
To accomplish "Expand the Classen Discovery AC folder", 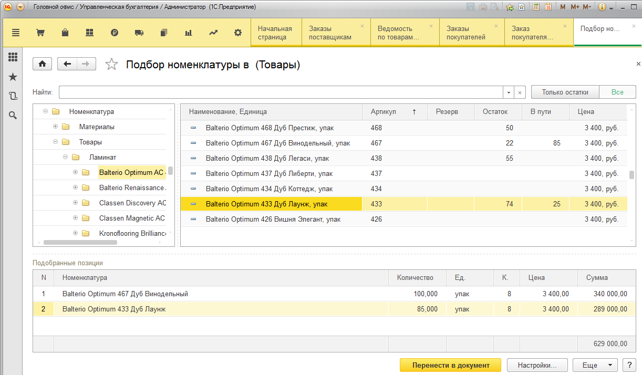I will click(x=75, y=203).
